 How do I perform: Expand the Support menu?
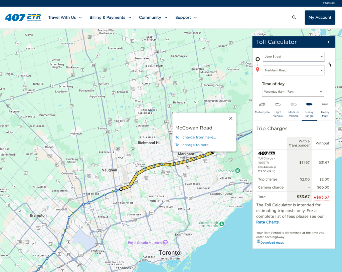tap(186, 17)
